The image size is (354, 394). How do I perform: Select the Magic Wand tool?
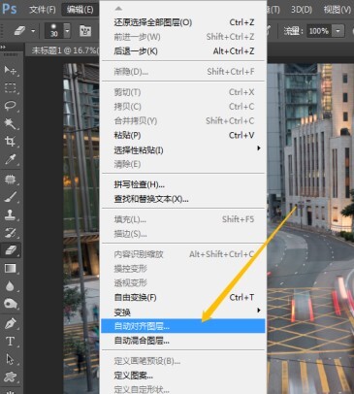click(x=11, y=123)
